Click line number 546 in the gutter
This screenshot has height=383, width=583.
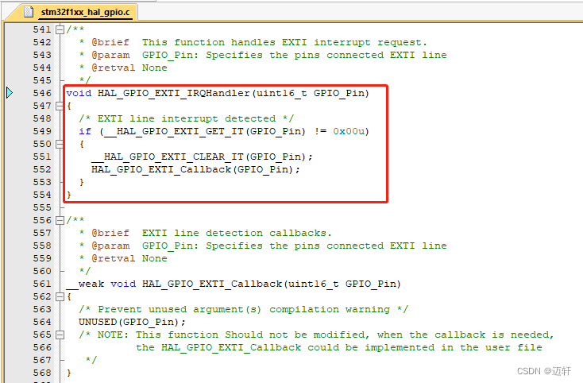(x=42, y=93)
